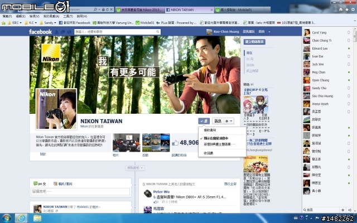This screenshot has width=357, height=223.
Task: Open the timeline highlights dropdown below page header
Action: pyautogui.click(x=135, y=168)
